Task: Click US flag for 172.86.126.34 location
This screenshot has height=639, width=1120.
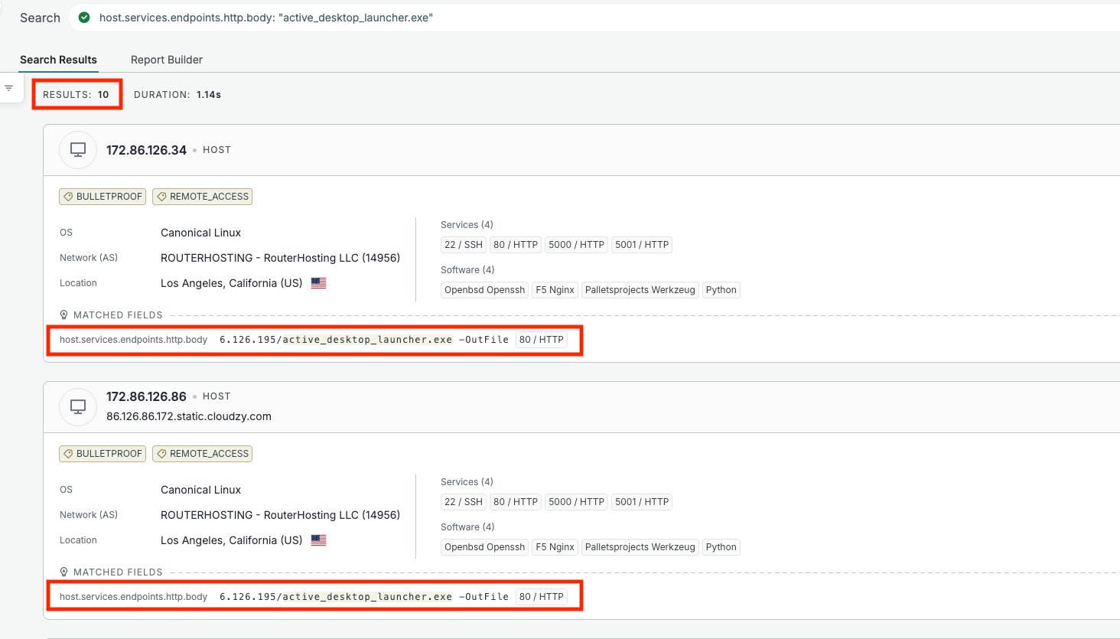Action: 319,283
